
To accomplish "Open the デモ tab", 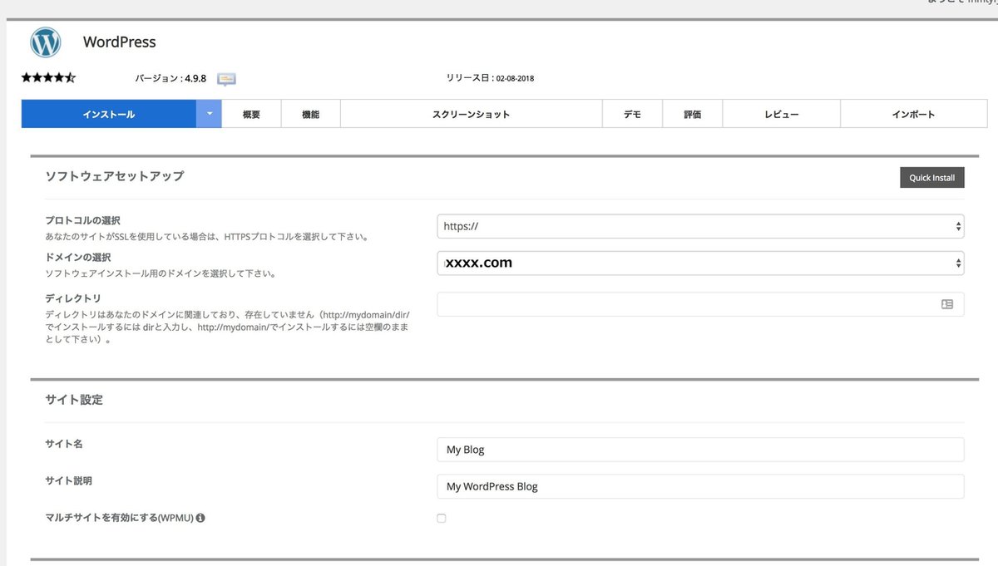I will click(632, 114).
